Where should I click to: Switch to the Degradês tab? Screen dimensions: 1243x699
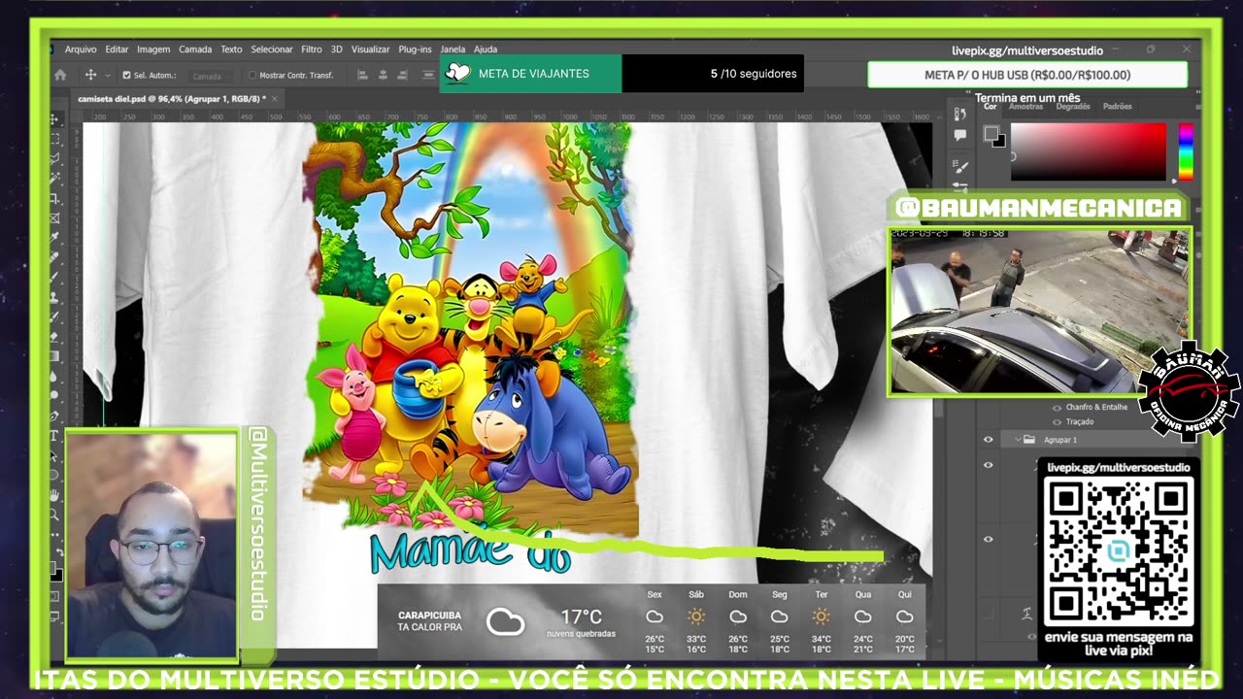point(1073,107)
